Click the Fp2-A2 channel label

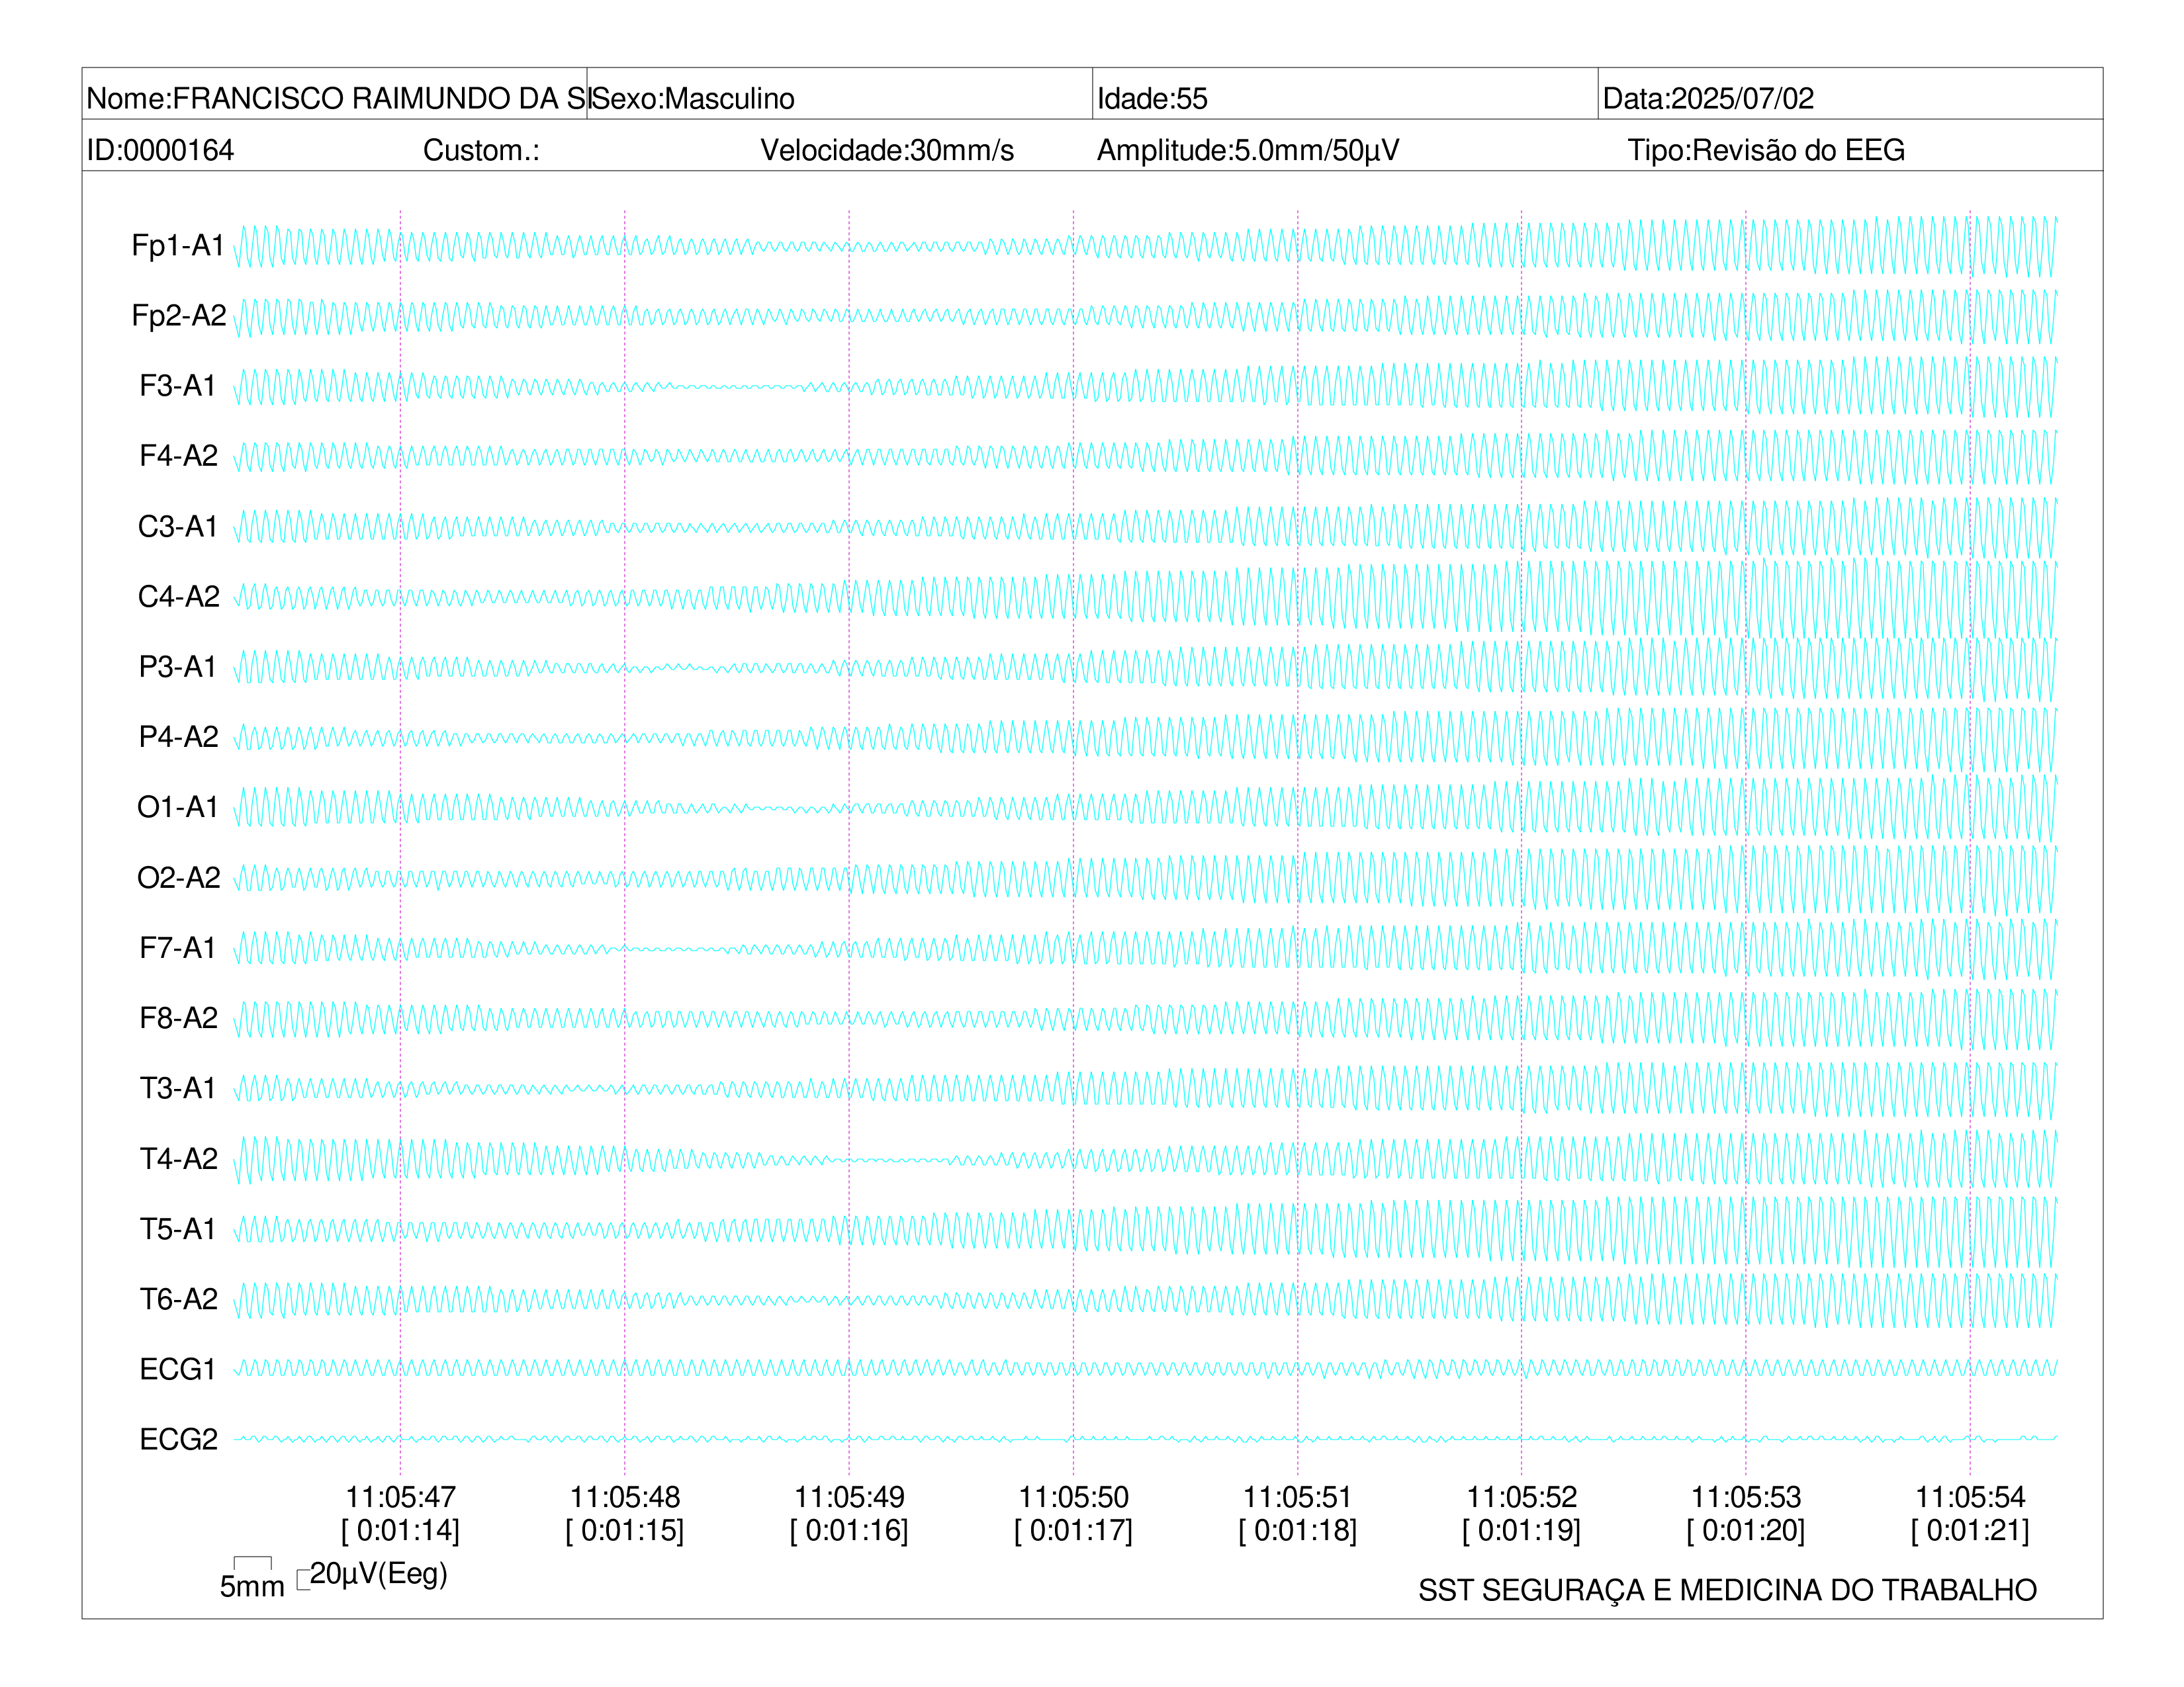coord(178,315)
